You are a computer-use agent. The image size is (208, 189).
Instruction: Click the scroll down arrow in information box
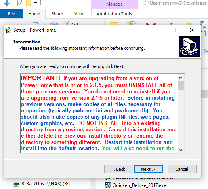[x=181, y=150]
